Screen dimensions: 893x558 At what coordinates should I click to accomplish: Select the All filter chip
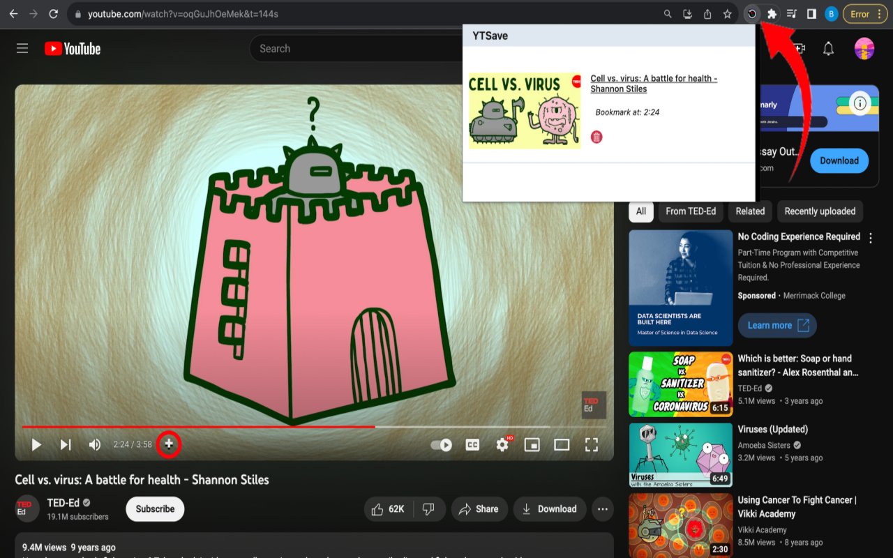click(641, 211)
